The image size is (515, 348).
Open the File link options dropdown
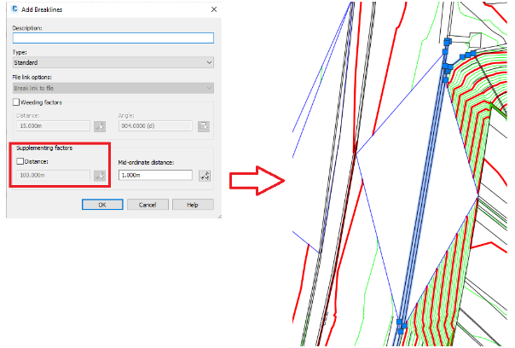(x=113, y=88)
